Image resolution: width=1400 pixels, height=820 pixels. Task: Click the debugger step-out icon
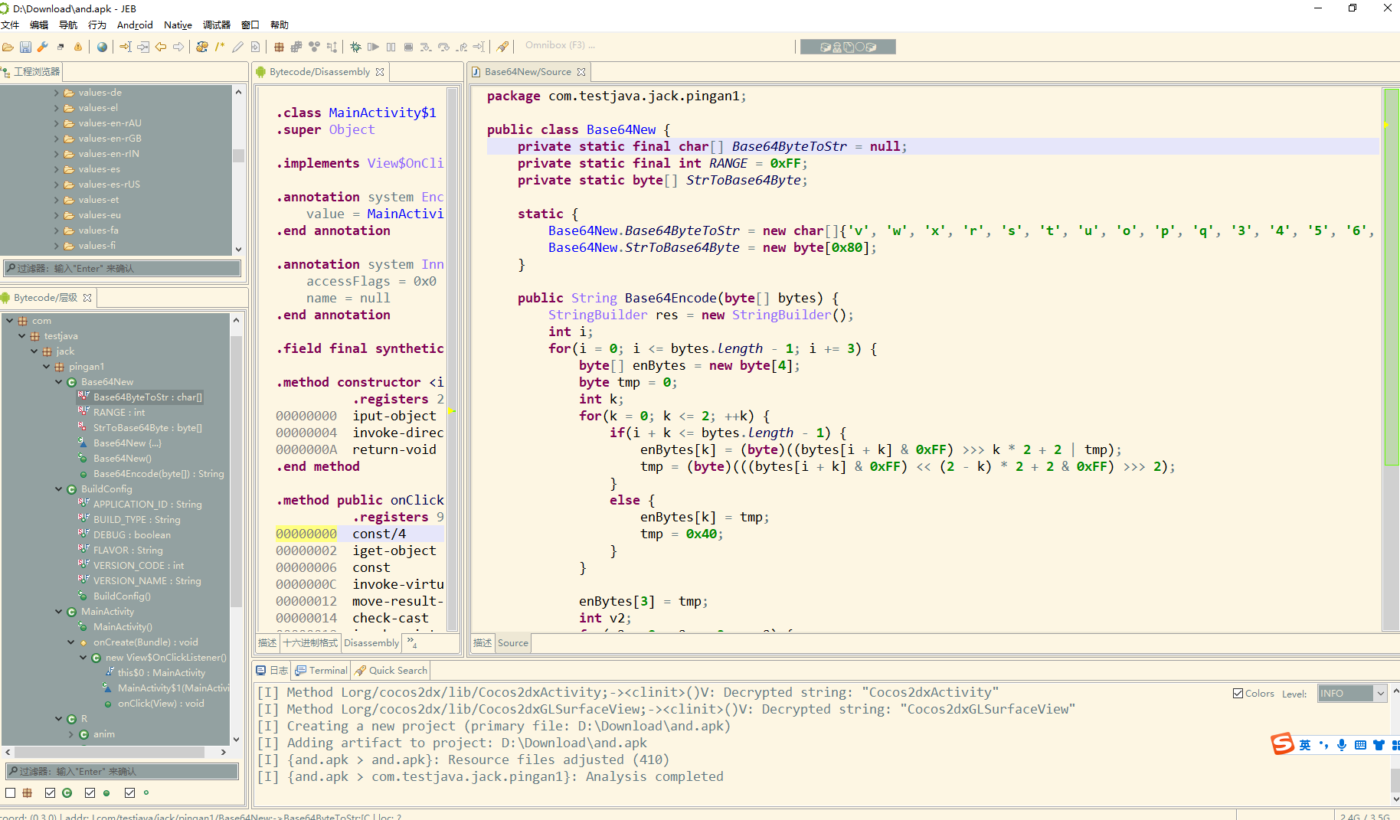tap(461, 47)
